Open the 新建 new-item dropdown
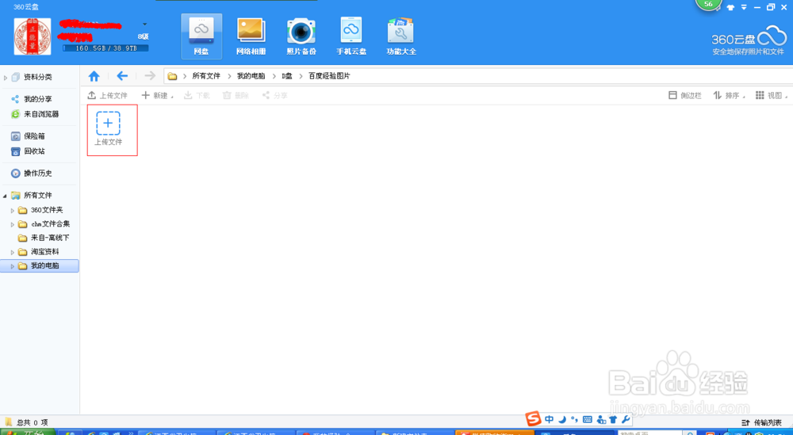Image resolution: width=793 pixels, height=435 pixels. (157, 96)
